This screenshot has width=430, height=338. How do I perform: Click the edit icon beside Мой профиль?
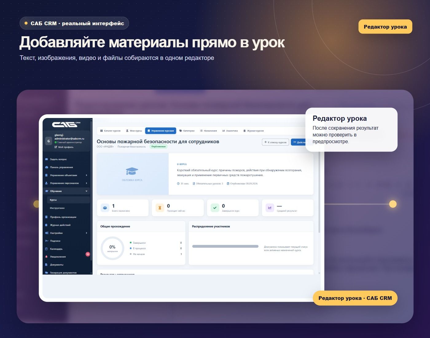point(56,147)
